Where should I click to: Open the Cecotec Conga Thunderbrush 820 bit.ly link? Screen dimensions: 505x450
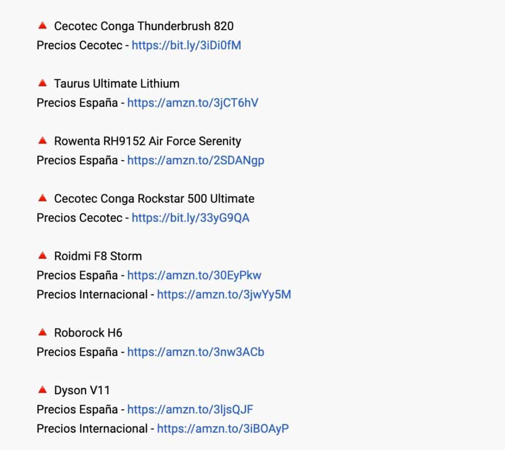[186, 45]
